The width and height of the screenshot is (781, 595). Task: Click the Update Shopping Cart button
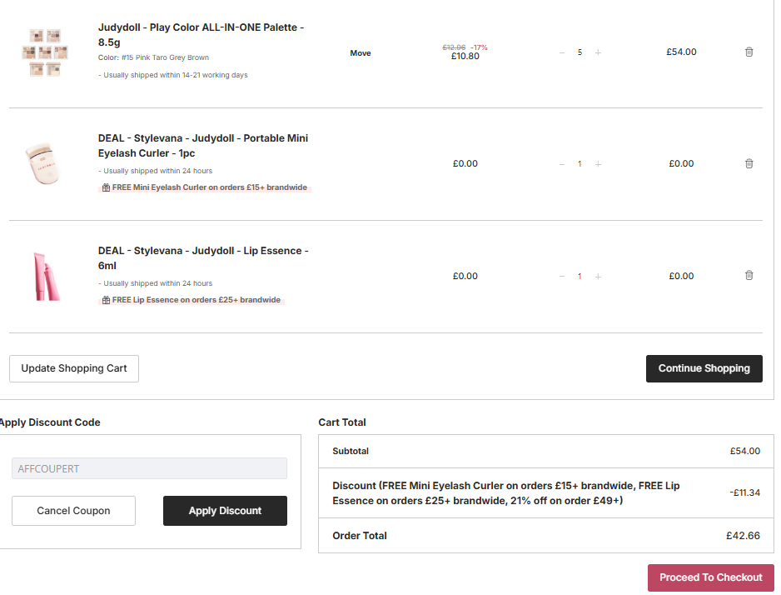[x=74, y=368]
